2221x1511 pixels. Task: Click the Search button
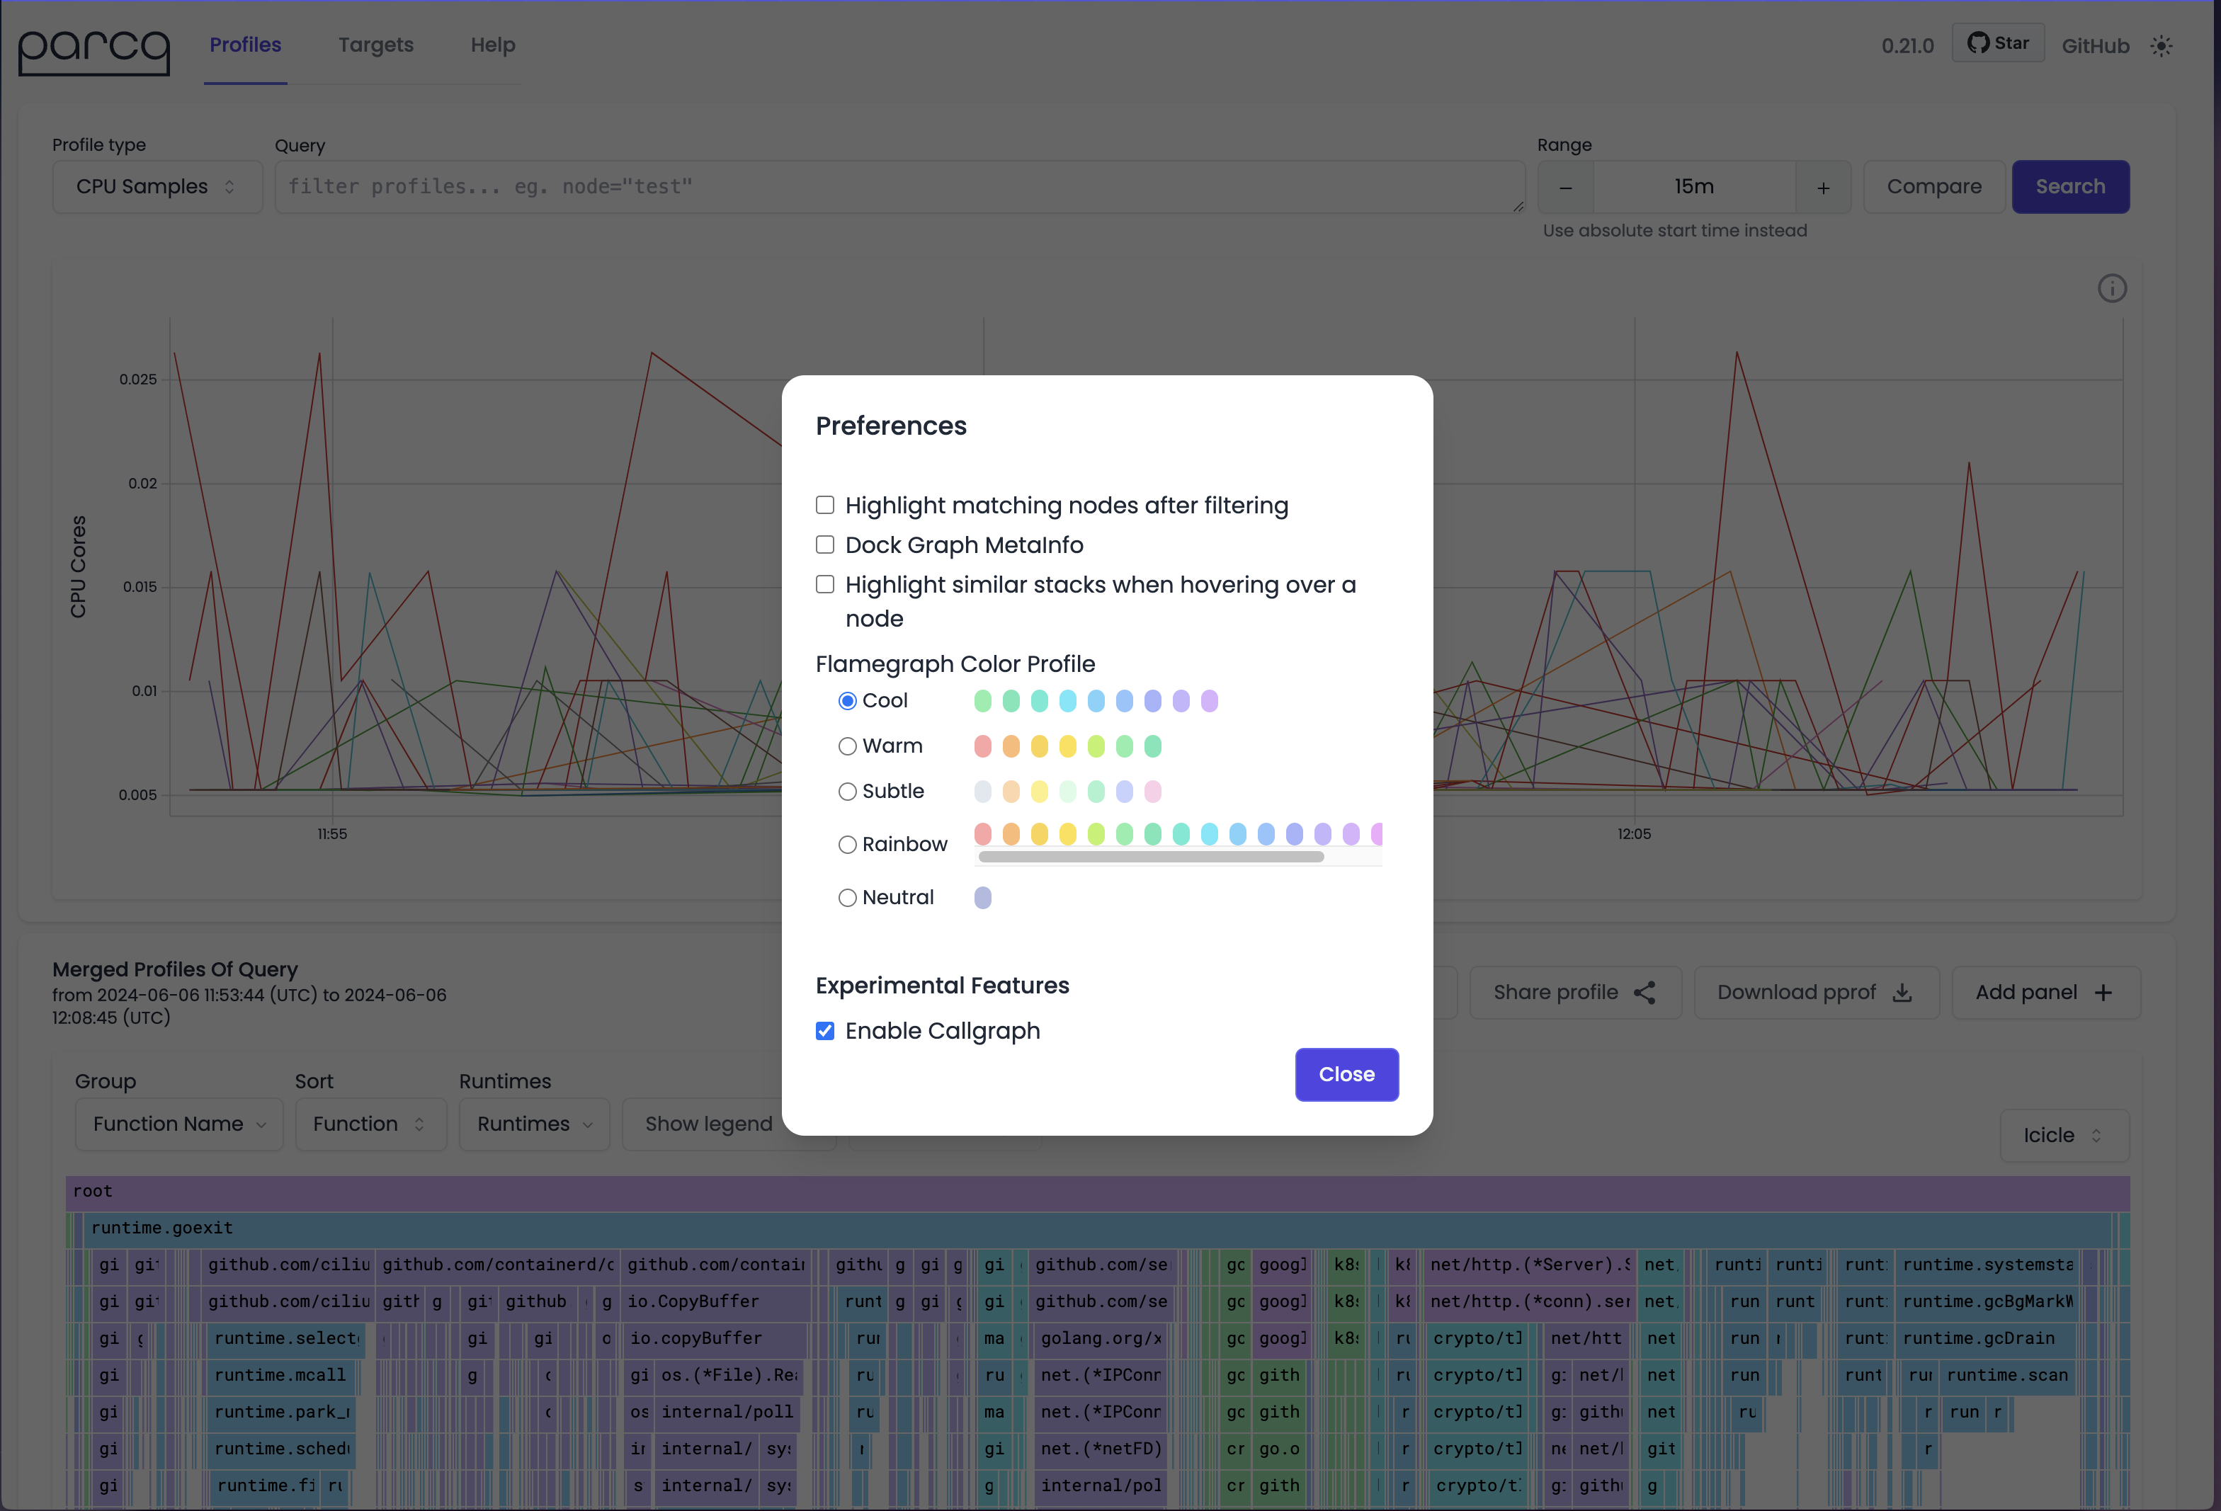[2070, 186]
